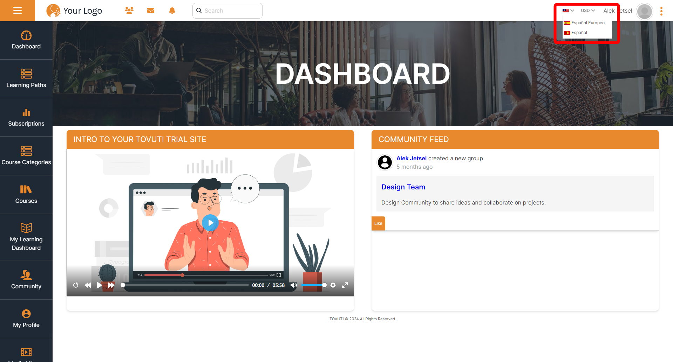Viewport: 673px width, 362px height.
Task: Click the Community Feed panel header
Action: click(515, 139)
